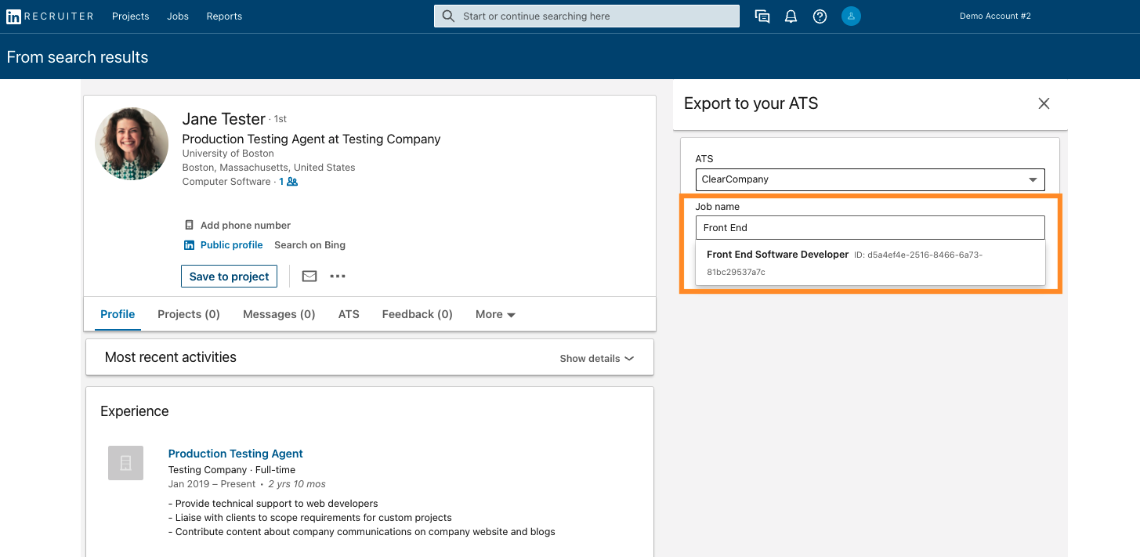Open the Projects menu in header
Viewport: 1140px width, 557px height.
(x=130, y=16)
